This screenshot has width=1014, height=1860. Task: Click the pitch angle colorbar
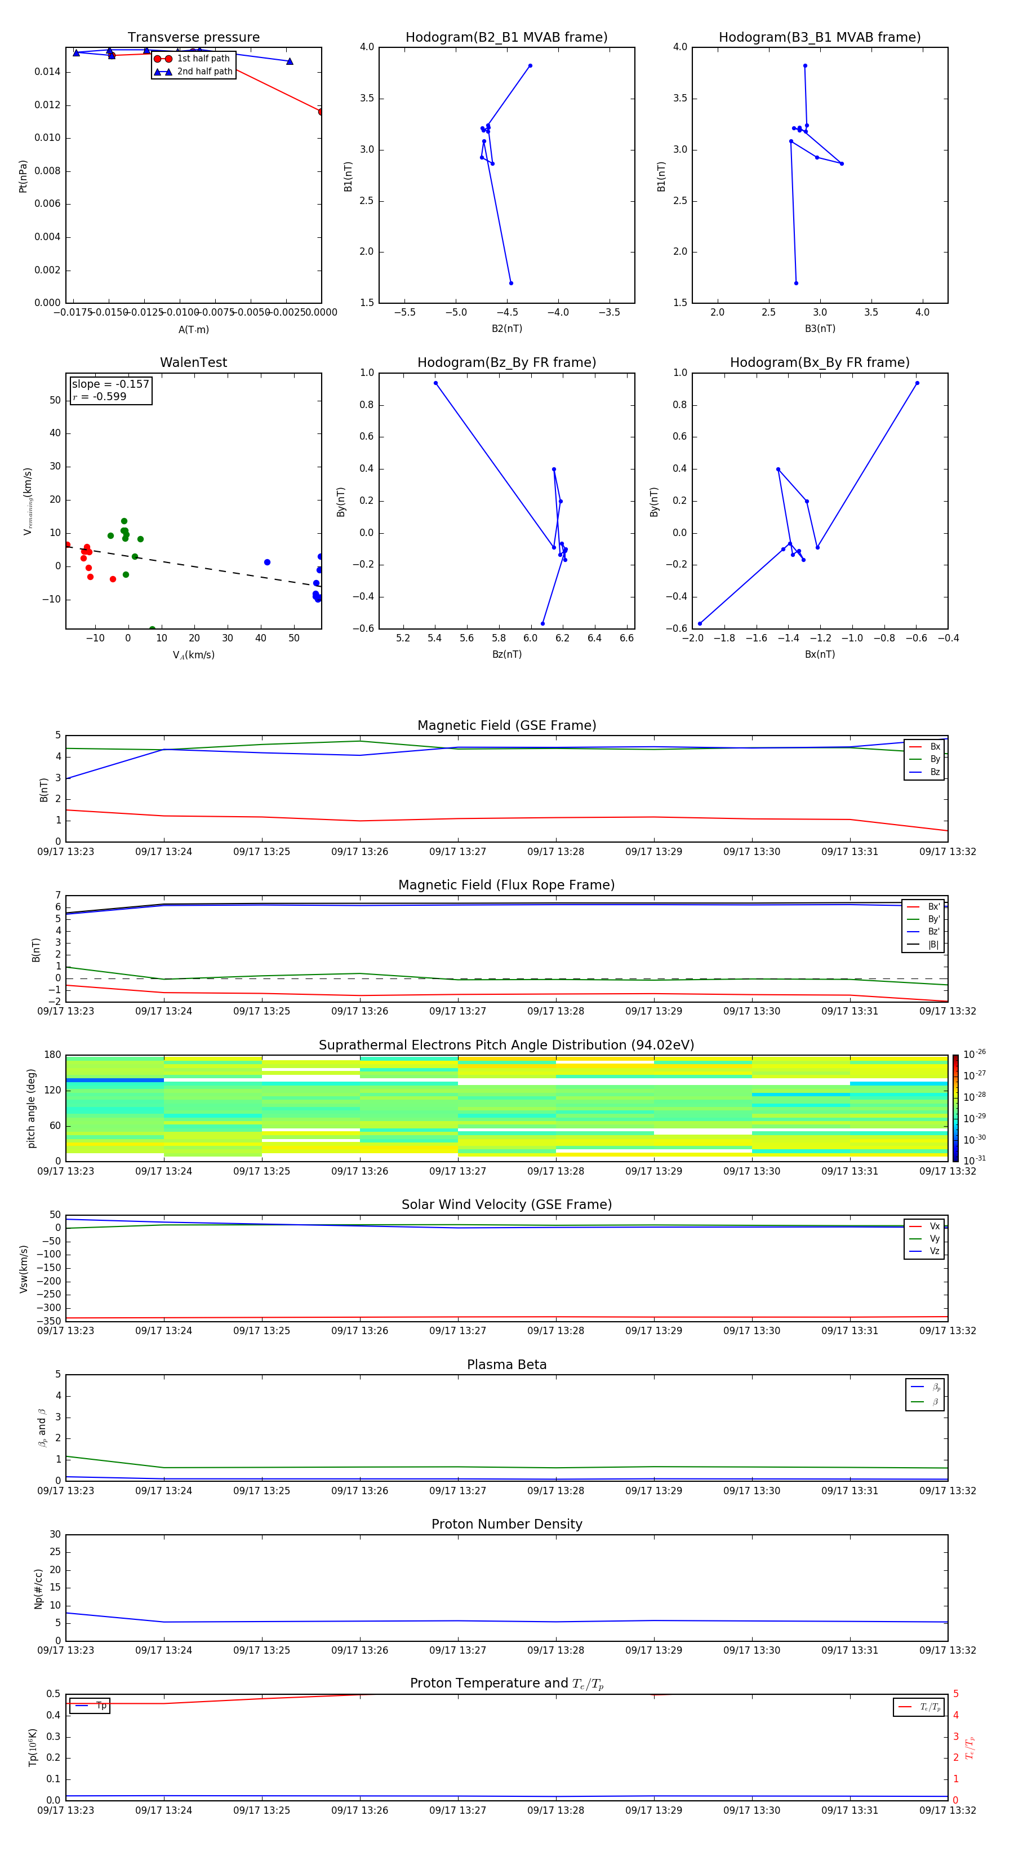click(955, 1108)
